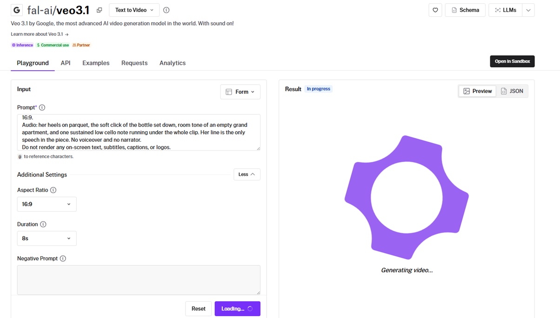This screenshot has height=318, width=560.
Task: Click the Generating video... text
Action: click(x=407, y=270)
